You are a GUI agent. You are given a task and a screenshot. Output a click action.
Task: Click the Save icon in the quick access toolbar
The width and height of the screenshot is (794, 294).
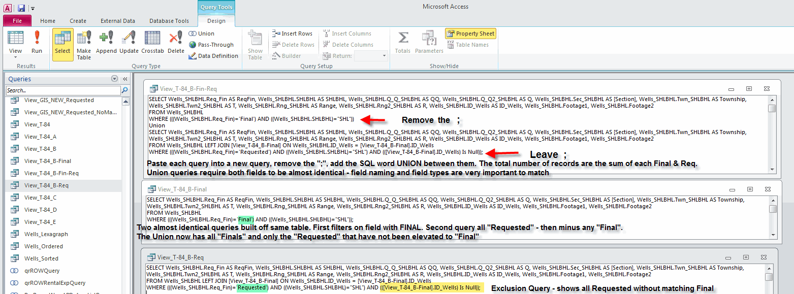[x=21, y=8]
